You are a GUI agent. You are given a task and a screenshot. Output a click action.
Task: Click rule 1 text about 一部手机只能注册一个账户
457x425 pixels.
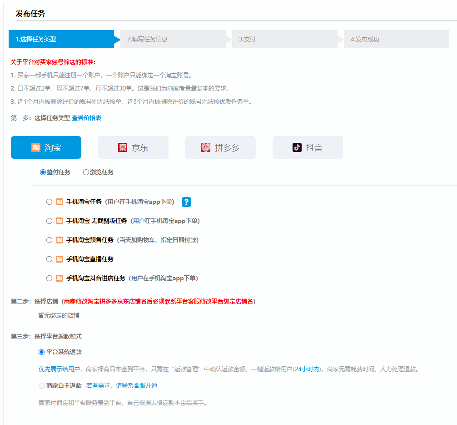pyautogui.click(x=102, y=76)
